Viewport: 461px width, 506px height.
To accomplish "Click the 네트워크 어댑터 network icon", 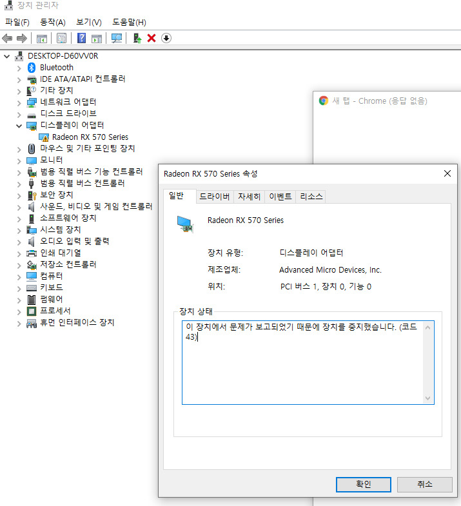I will click(32, 102).
